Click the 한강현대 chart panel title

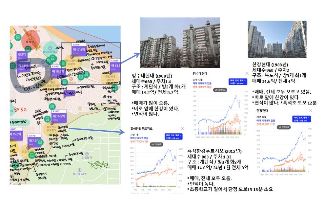[x=262, y=111]
